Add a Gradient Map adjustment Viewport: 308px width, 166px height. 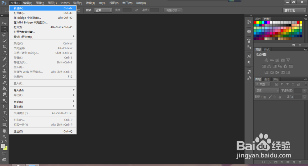click(x=288, y=72)
